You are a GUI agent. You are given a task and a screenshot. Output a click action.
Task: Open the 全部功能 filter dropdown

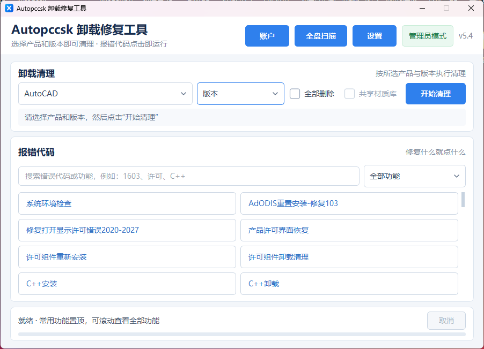coord(415,176)
